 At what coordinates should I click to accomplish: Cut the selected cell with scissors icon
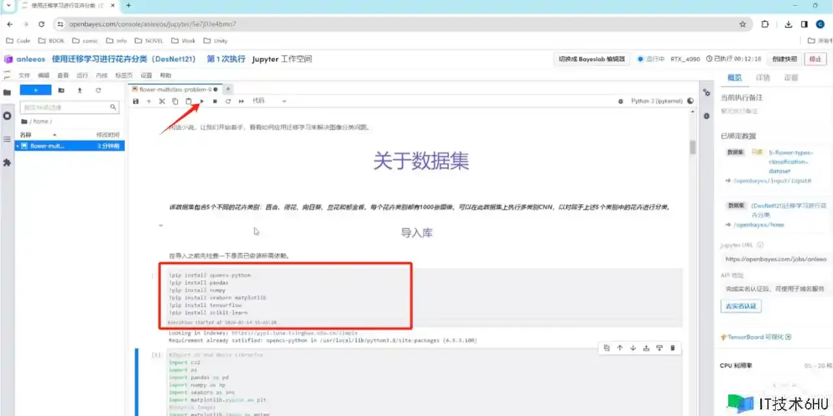click(x=162, y=101)
